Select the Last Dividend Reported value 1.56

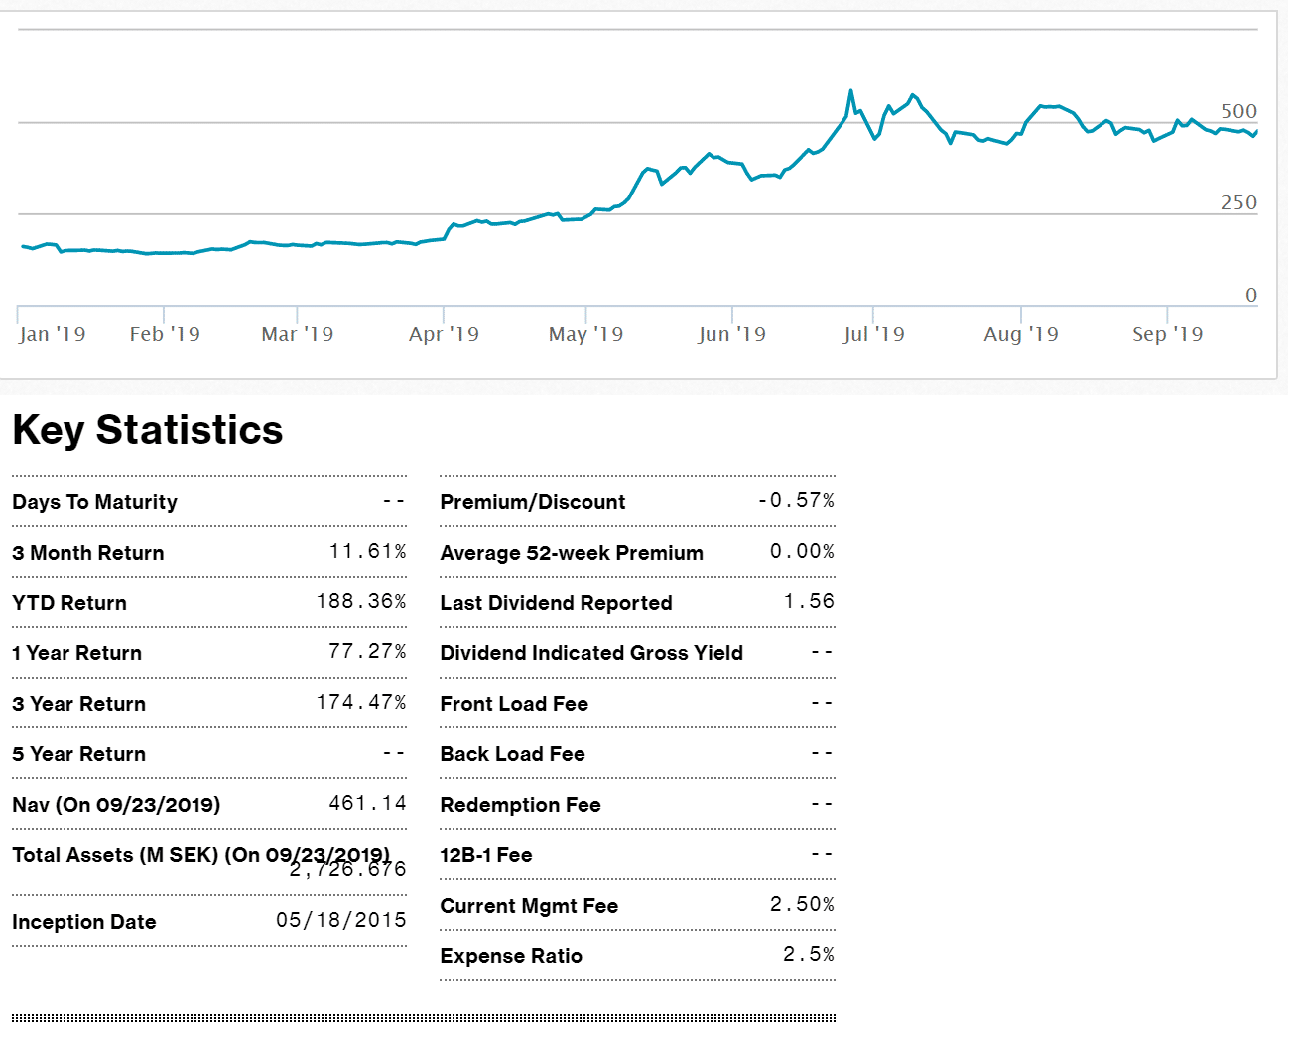(x=809, y=601)
